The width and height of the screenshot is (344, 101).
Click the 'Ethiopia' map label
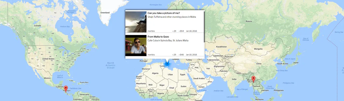[193, 94]
